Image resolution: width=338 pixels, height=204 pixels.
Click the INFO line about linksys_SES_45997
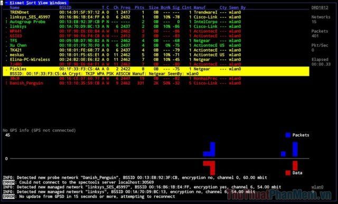(x=142, y=187)
